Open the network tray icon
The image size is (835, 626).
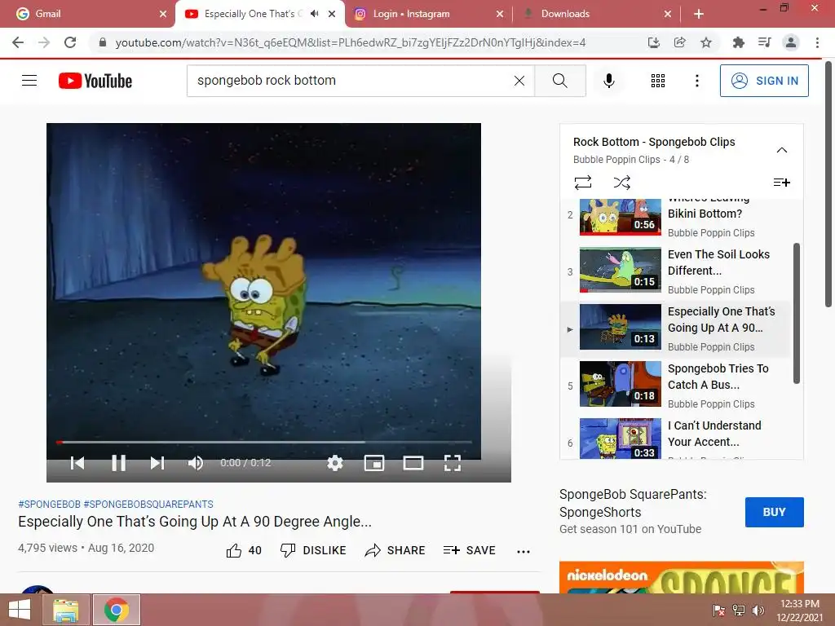pyautogui.click(x=738, y=611)
